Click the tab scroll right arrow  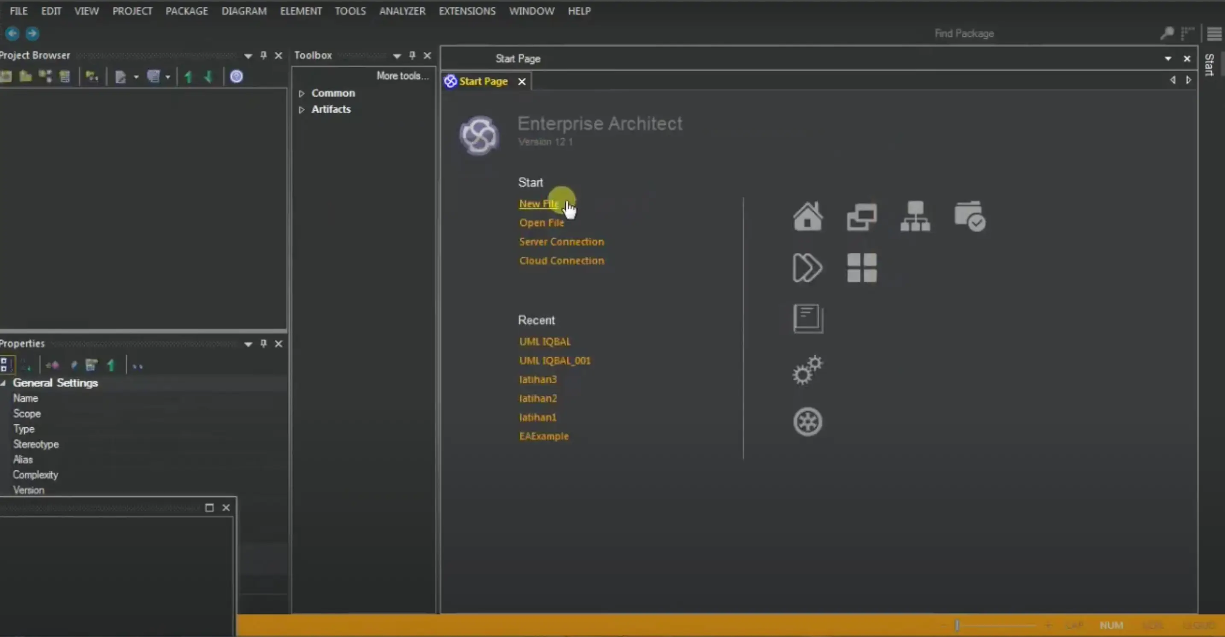click(x=1188, y=80)
